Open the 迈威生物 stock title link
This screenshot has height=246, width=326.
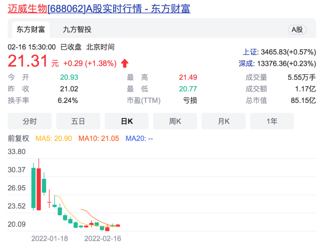pos(99,9)
